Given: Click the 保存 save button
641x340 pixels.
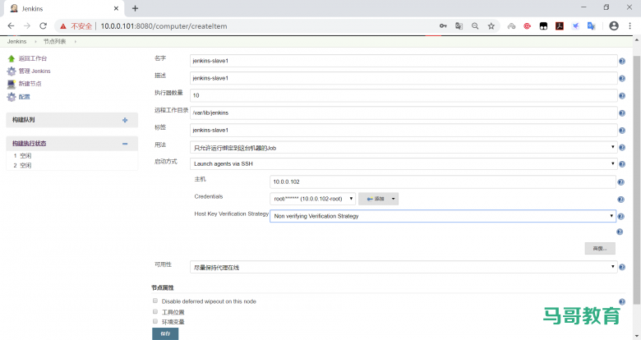Looking at the screenshot, I should 165,334.
